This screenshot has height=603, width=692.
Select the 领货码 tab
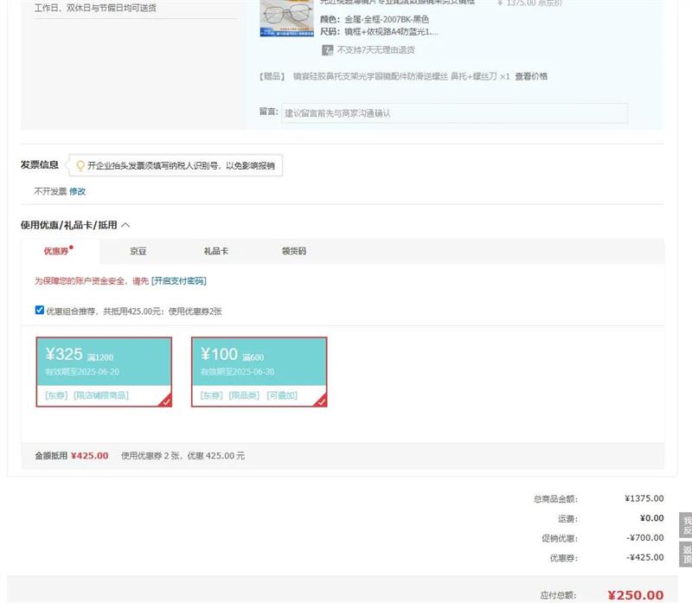point(293,252)
